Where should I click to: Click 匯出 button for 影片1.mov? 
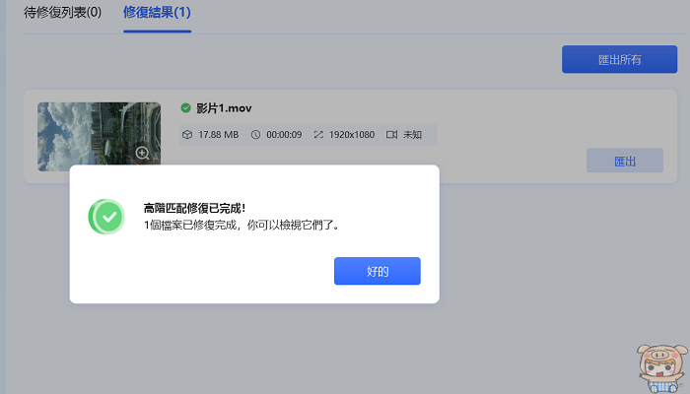624,161
